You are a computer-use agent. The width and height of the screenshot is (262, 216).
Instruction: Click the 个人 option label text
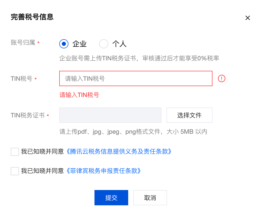click(x=120, y=44)
